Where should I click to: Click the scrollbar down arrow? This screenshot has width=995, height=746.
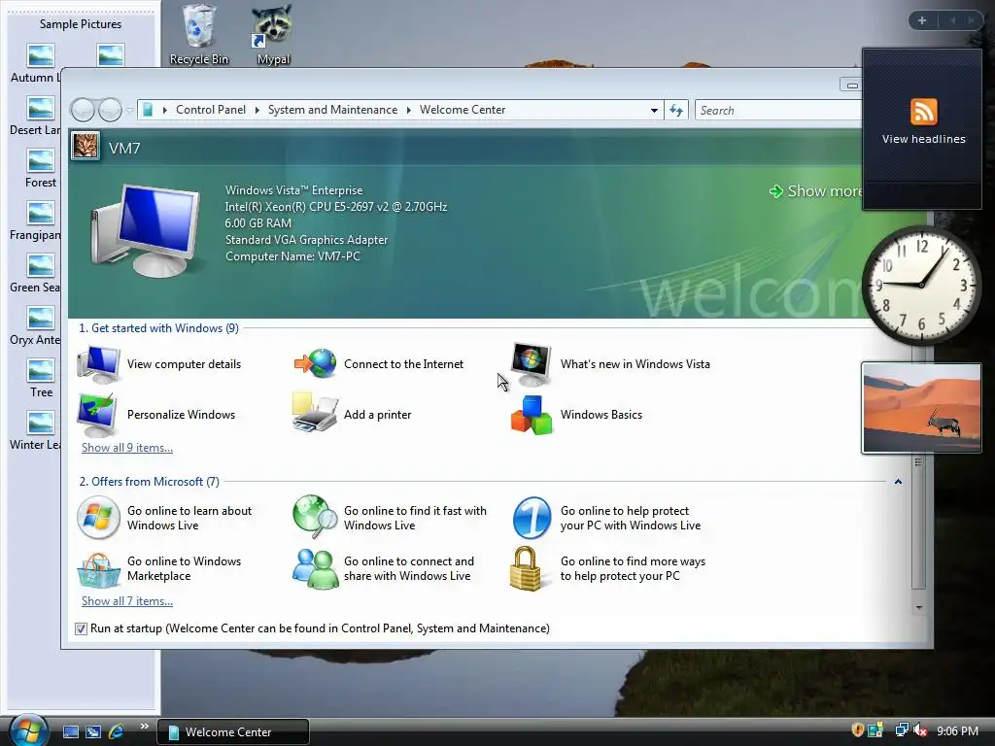coord(918,608)
